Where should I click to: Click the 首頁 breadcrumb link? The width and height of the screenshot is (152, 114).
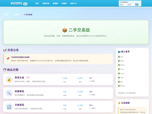[x=6, y=15]
